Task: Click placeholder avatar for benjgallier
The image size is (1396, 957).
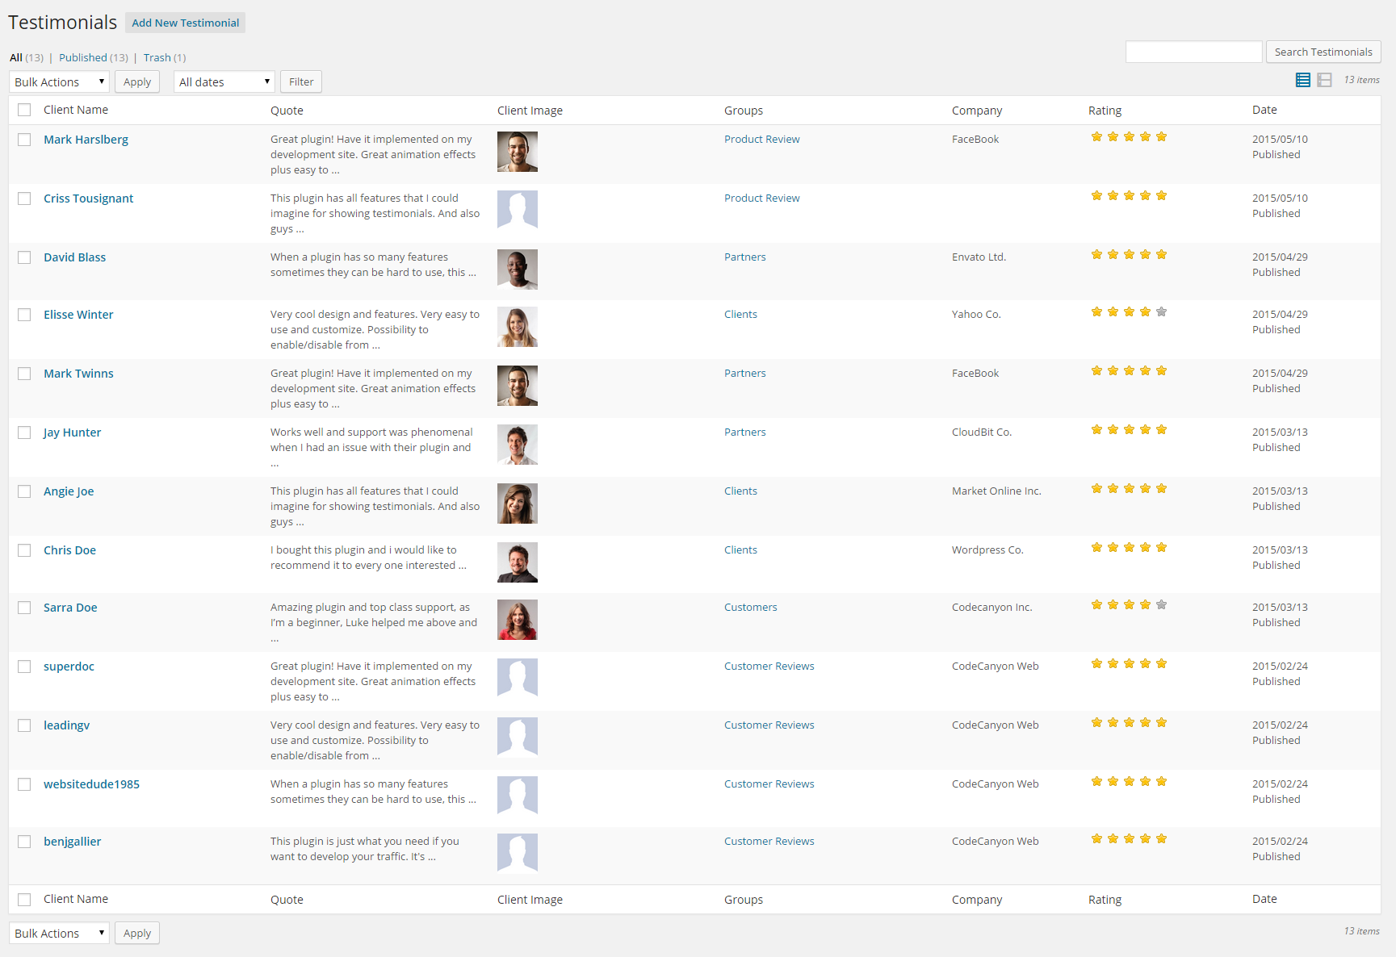Action: coord(518,854)
